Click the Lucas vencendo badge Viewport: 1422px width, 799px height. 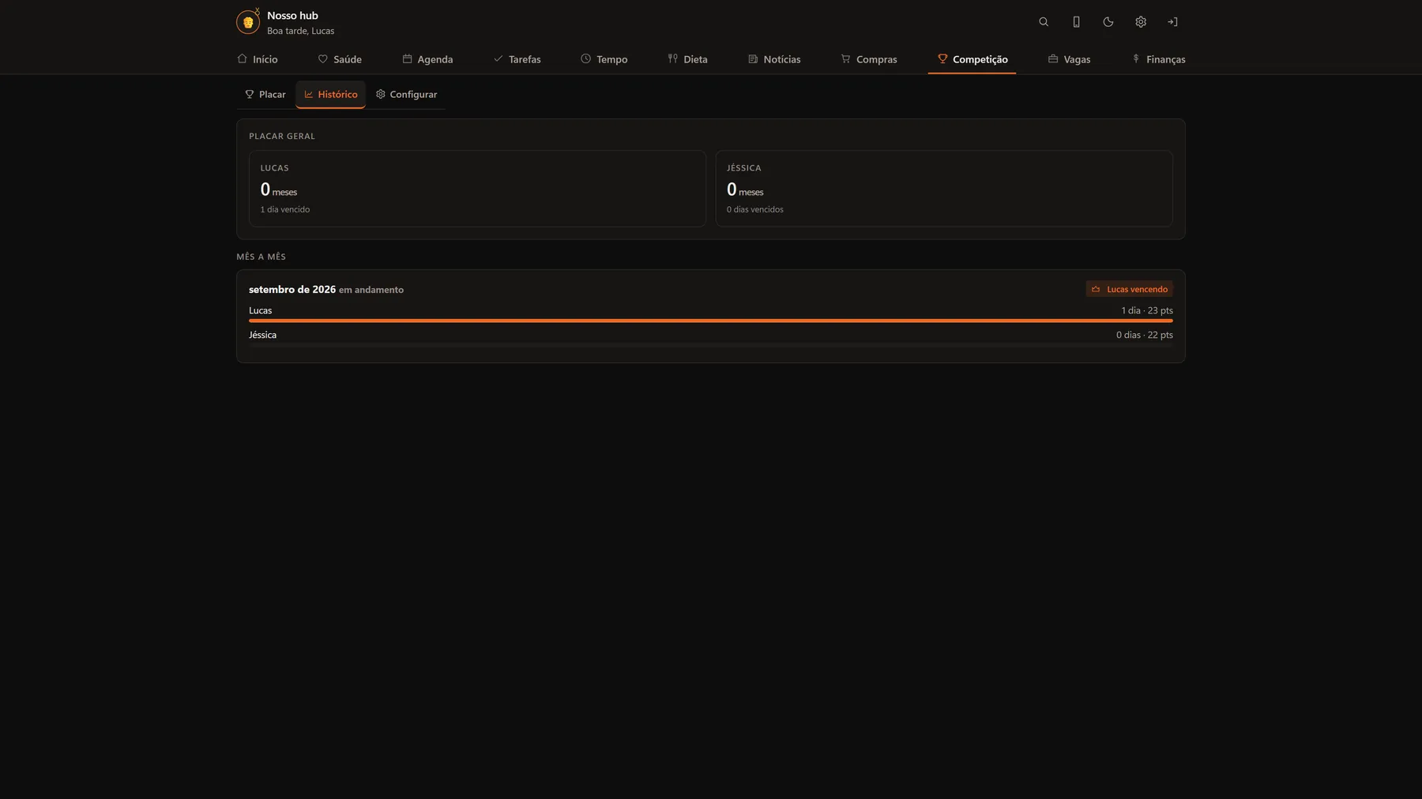tap(1130, 289)
